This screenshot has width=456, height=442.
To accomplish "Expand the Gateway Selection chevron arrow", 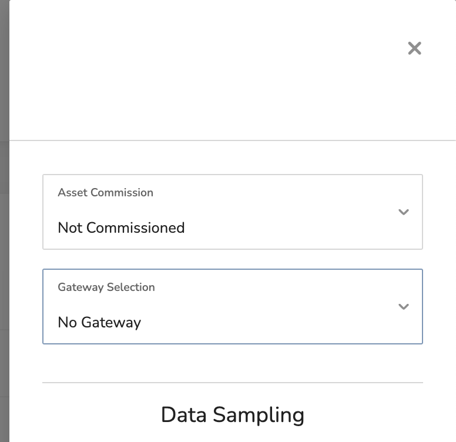I will point(403,306).
